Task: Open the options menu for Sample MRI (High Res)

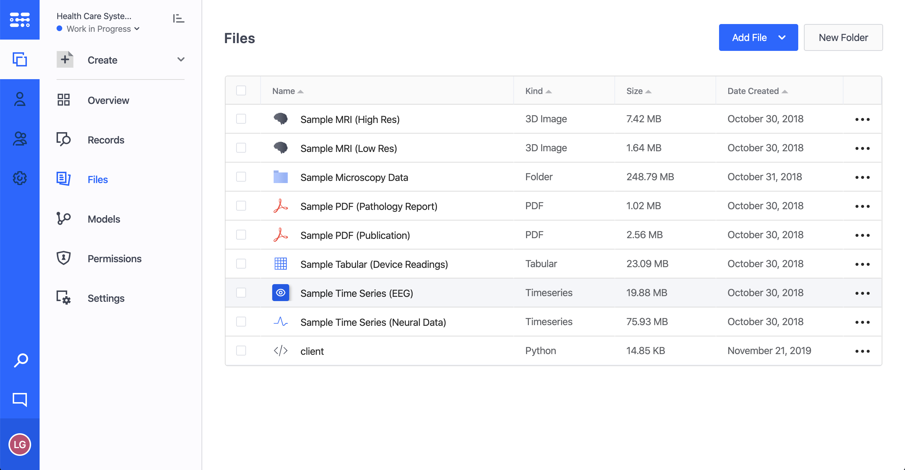Action: pyautogui.click(x=862, y=119)
